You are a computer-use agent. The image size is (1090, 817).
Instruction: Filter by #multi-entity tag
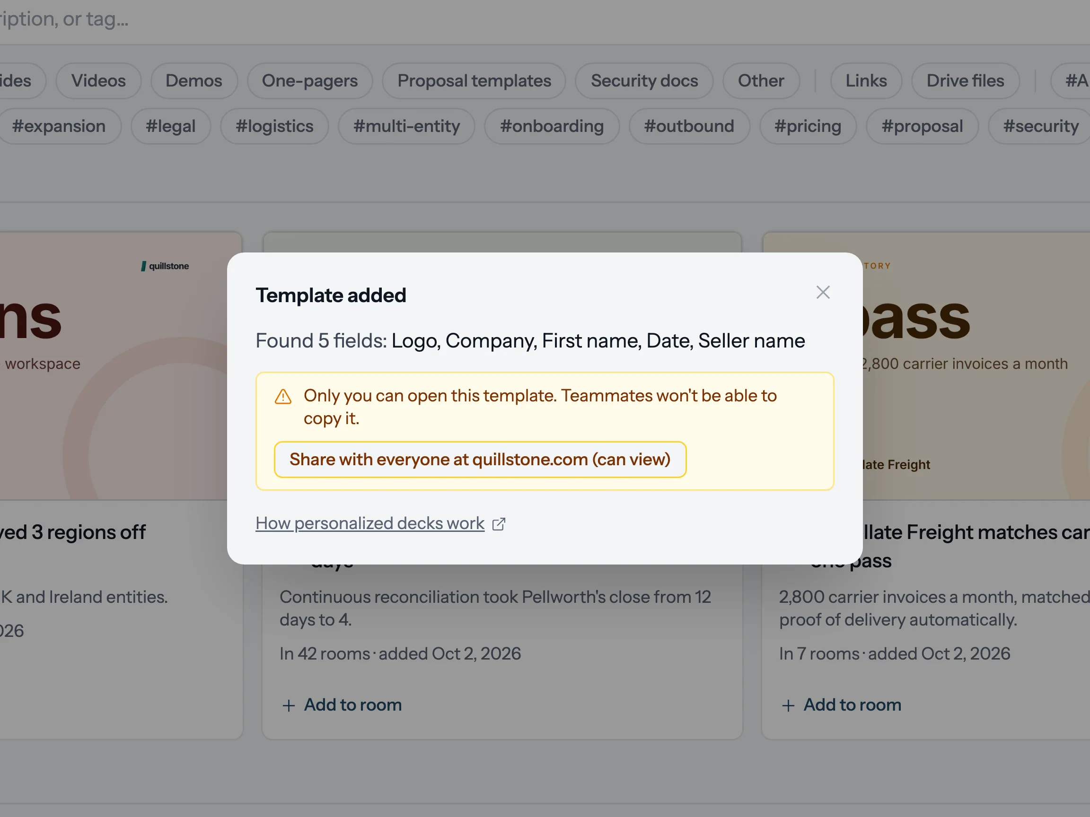(x=406, y=126)
